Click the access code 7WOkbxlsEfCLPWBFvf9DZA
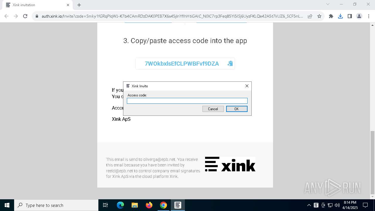The width and height of the screenshot is (375, 211). [x=182, y=64]
